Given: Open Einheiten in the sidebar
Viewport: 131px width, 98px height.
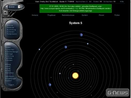Looking at the screenshot, I should 11,32.
